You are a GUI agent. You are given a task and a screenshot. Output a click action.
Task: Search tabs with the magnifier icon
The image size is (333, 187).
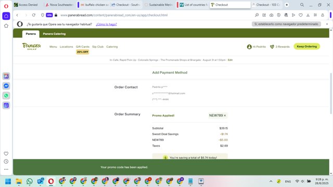[302, 5]
